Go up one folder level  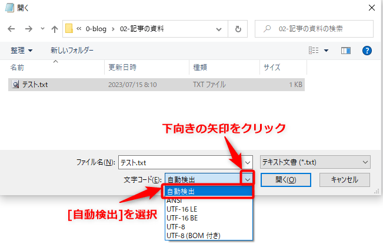pyautogui.click(x=54, y=28)
